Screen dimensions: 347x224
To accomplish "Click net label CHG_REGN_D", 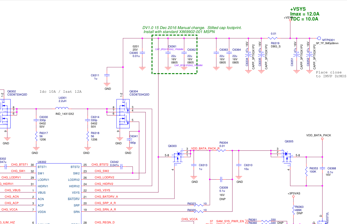I will pos(105,222).
